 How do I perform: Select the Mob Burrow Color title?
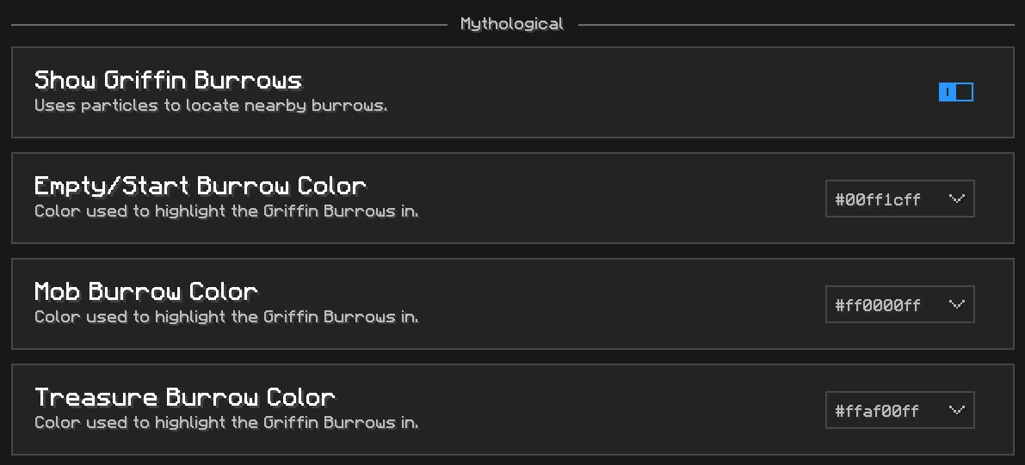[x=145, y=292]
